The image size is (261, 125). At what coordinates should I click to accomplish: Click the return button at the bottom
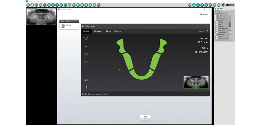[x=145, y=118]
